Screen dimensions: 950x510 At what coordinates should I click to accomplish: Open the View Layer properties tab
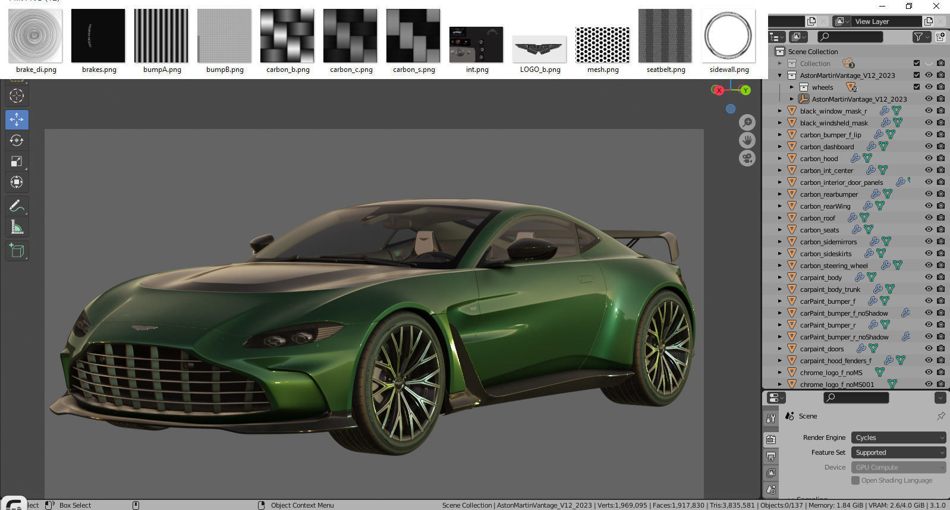[x=771, y=473]
